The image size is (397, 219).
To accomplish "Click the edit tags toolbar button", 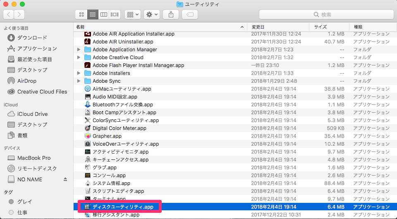I will click(x=190, y=15).
